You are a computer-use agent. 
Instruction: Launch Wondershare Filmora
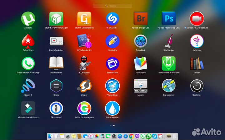pyautogui.click(x=28, y=108)
